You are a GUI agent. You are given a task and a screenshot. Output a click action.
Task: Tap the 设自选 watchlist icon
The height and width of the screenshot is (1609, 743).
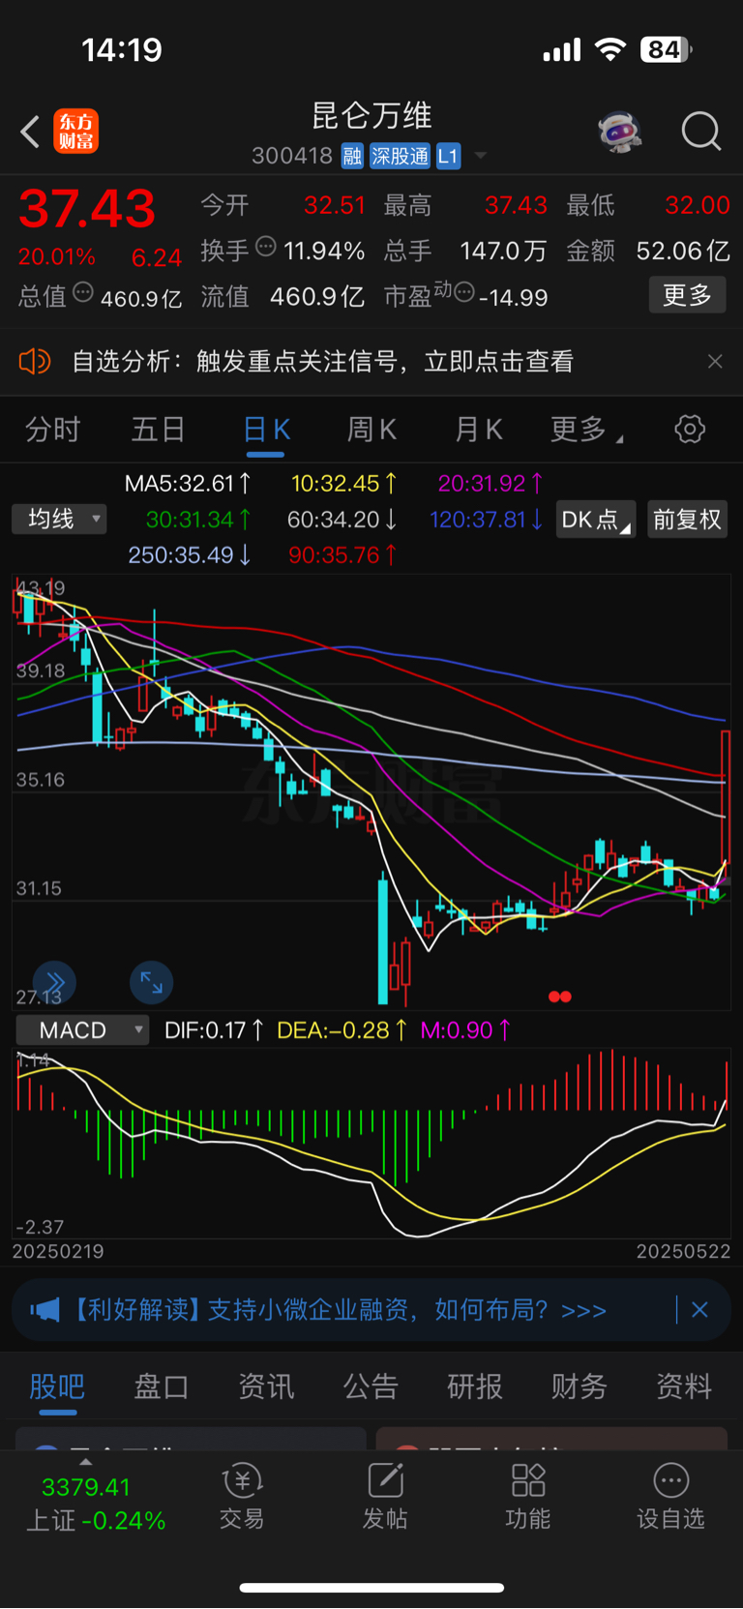click(670, 1498)
